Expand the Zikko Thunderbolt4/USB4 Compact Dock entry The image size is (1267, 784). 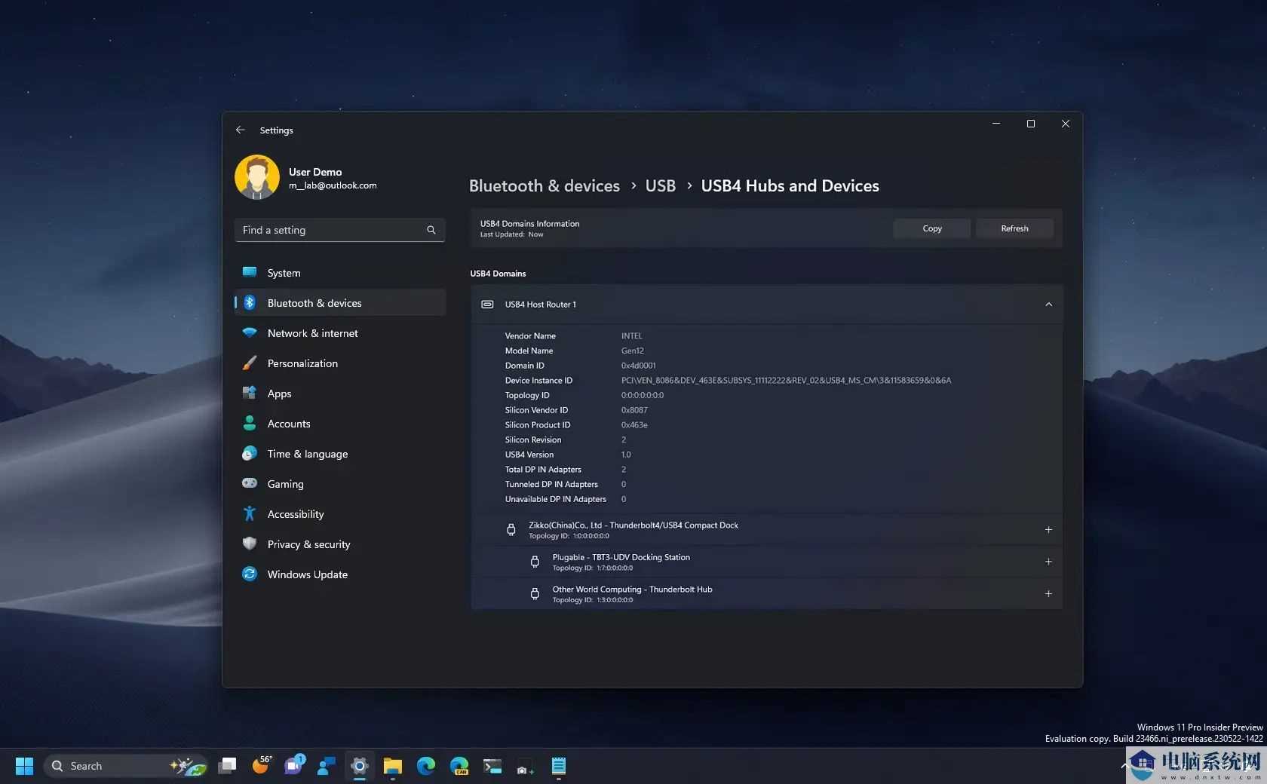point(1048,530)
